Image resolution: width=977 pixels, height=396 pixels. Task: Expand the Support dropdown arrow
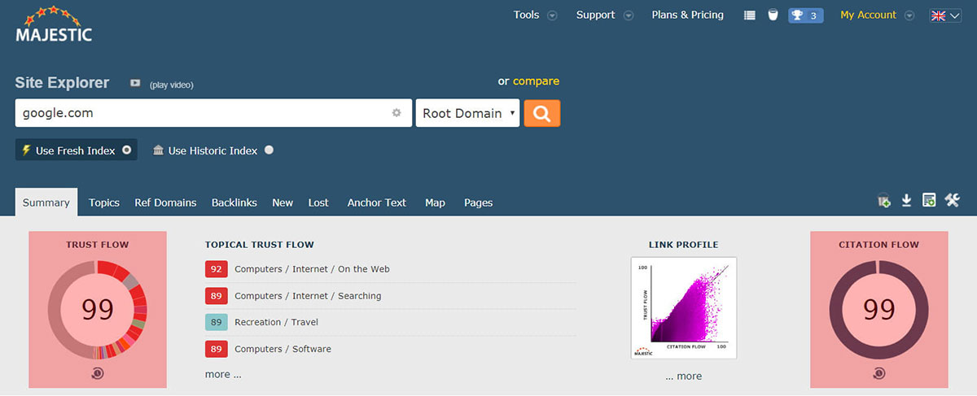coord(629,15)
